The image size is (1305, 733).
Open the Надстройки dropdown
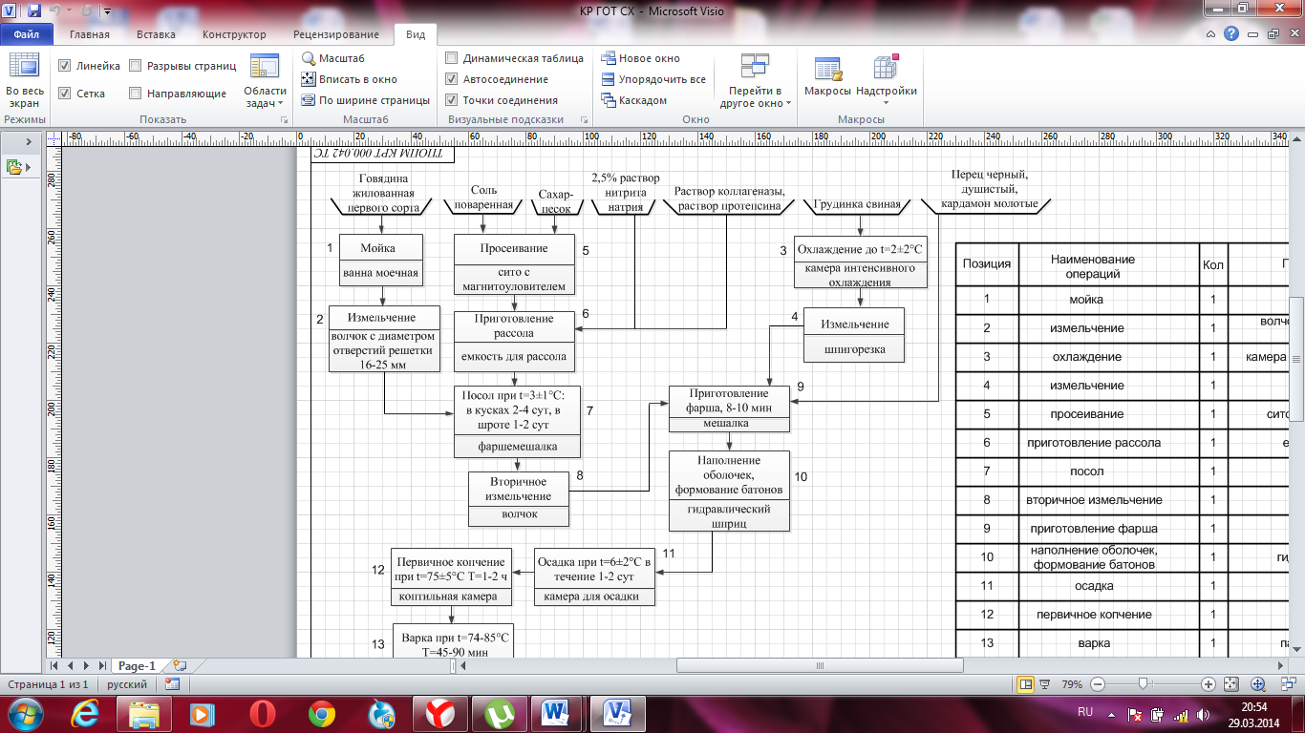tap(886, 81)
